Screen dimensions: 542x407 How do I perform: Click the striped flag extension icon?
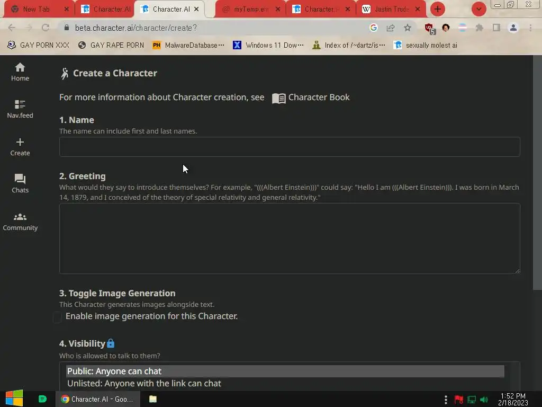463,28
